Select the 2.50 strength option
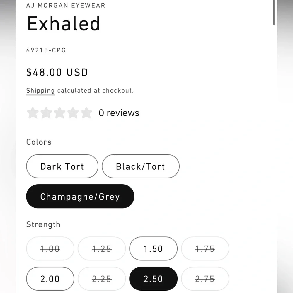 pyautogui.click(x=153, y=279)
